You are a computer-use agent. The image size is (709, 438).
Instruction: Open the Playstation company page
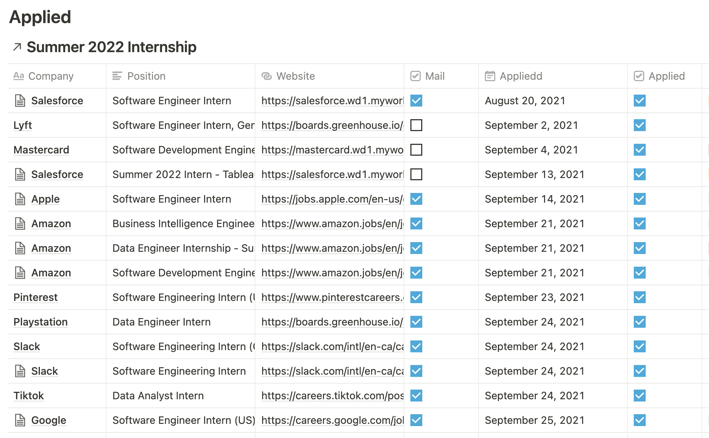pyautogui.click(x=41, y=322)
